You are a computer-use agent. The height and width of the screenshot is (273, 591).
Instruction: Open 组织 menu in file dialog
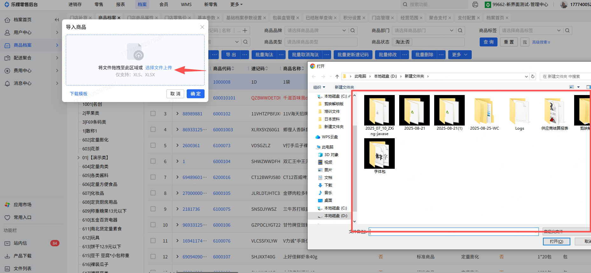pyautogui.click(x=319, y=87)
